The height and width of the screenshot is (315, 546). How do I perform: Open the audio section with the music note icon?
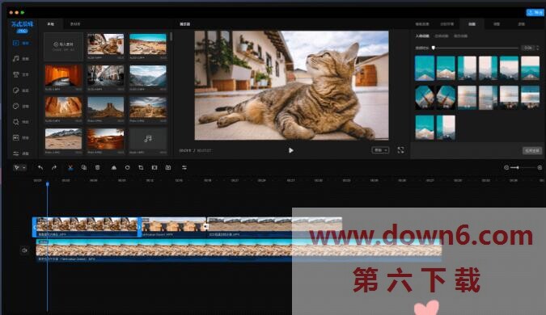(x=20, y=59)
